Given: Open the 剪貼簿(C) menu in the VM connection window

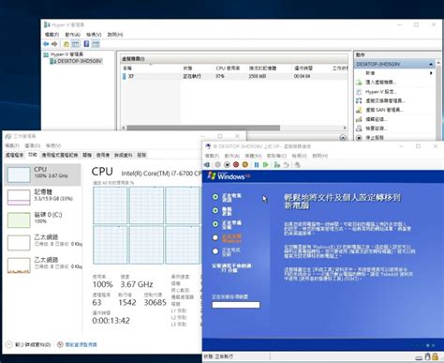Looking at the screenshot, I should (x=276, y=156).
